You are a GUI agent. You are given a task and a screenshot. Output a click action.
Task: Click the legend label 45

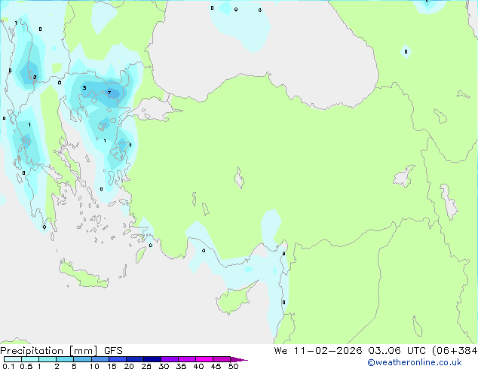pos(216,366)
